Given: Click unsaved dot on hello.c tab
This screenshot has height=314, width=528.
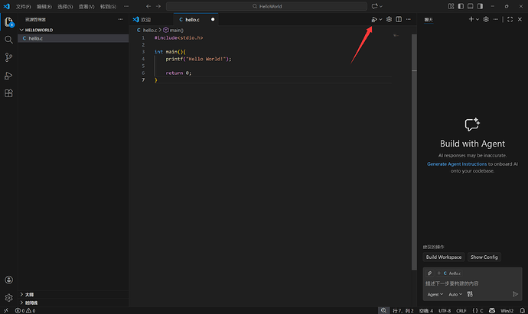Looking at the screenshot, I should coord(213,20).
